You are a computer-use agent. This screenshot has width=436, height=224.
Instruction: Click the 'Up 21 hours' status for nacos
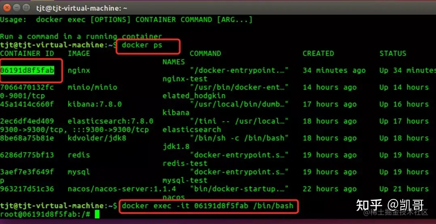click(x=404, y=189)
